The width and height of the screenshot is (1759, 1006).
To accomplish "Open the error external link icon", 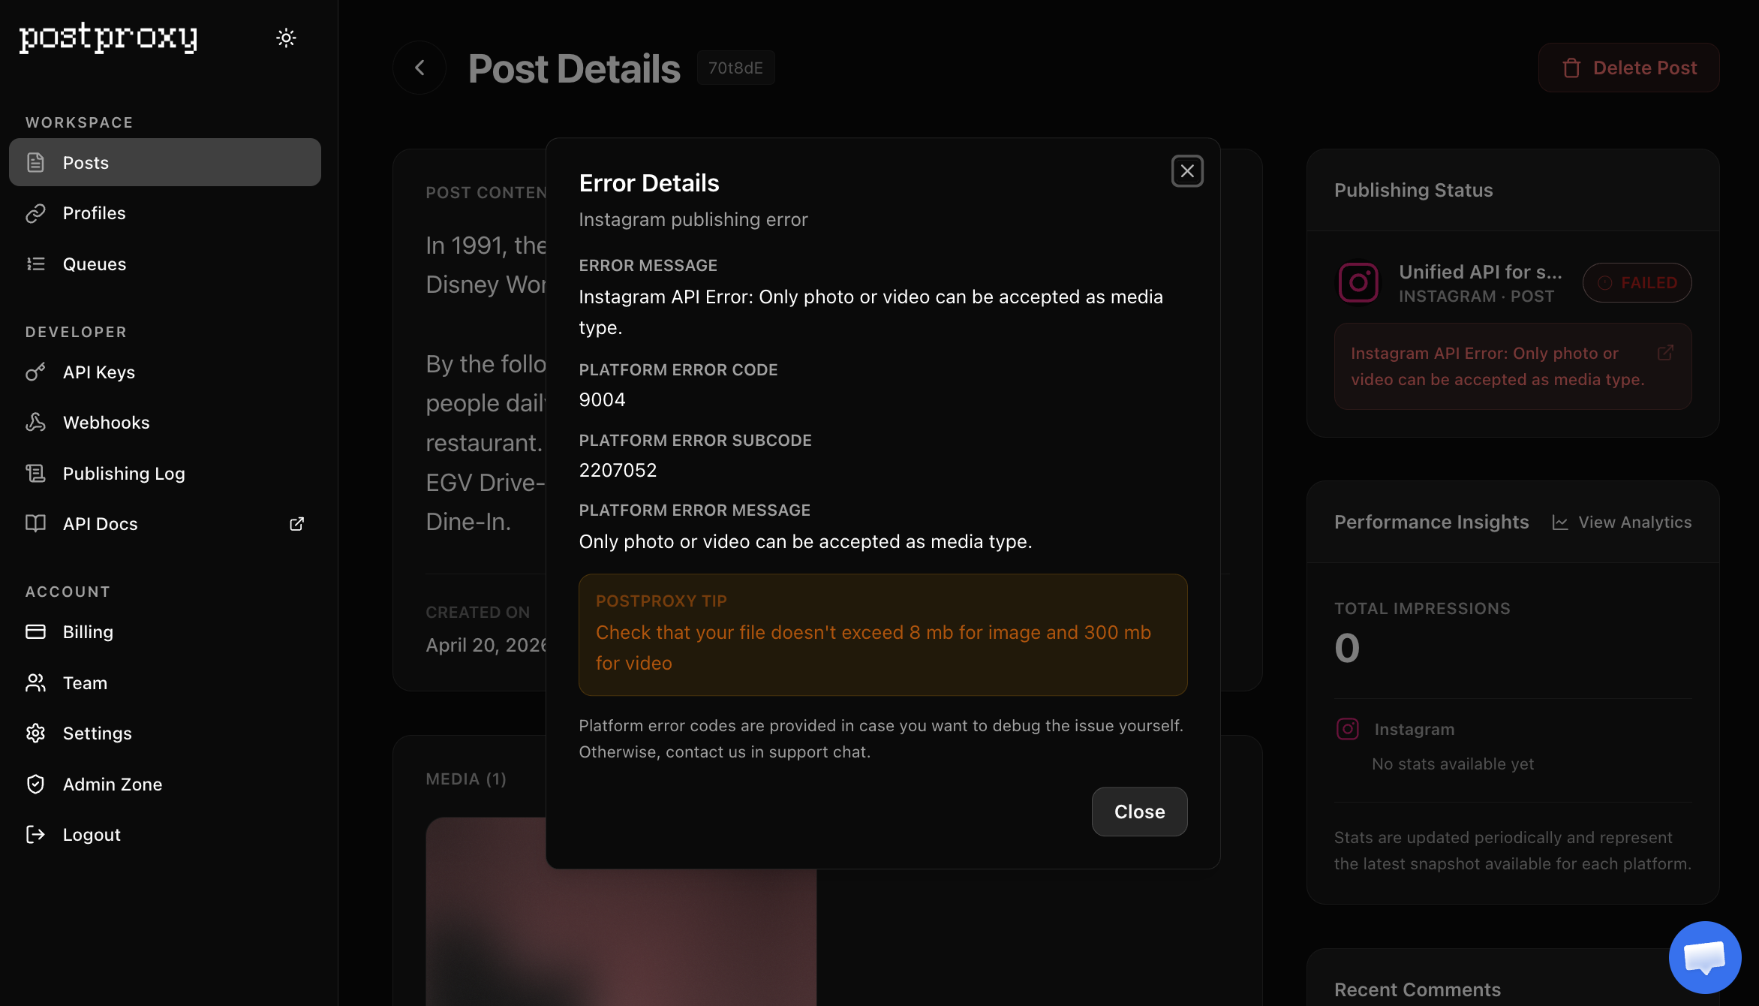I will point(1665,353).
